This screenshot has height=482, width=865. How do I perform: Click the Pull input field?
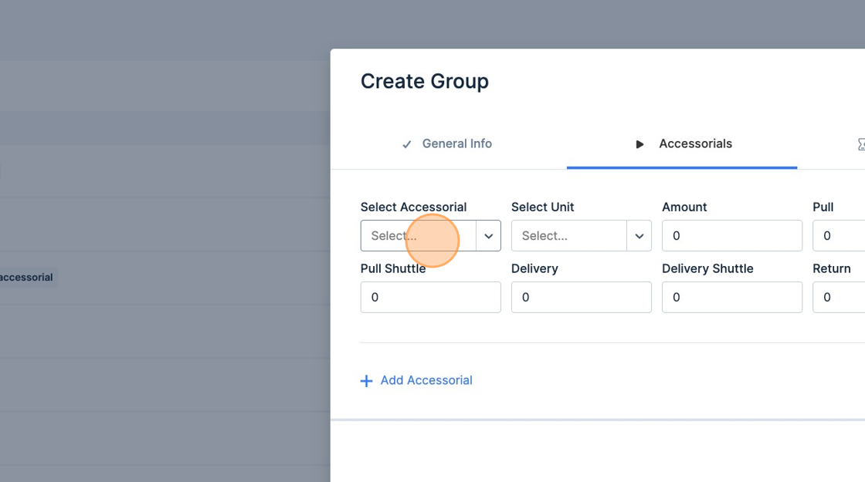(839, 236)
